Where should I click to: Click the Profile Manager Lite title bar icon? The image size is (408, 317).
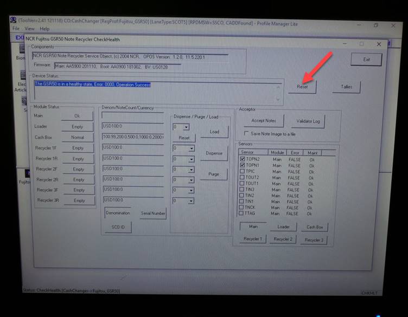[14, 20]
